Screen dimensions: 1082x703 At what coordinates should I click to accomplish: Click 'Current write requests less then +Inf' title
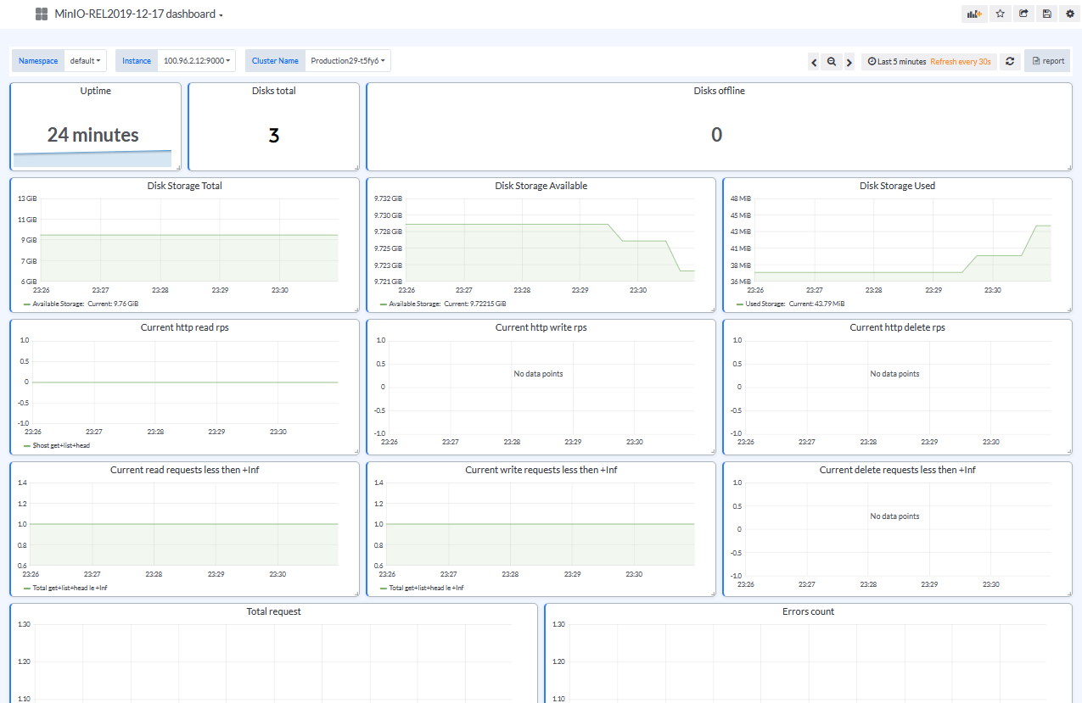[541, 470]
